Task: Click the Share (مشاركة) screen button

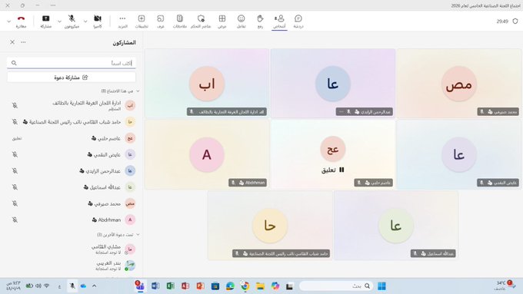Action: click(x=45, y=21)
